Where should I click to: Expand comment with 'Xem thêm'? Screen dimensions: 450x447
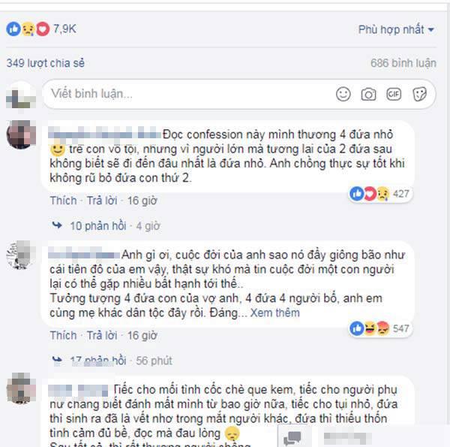pyautogui.click(x=275, y=313)
